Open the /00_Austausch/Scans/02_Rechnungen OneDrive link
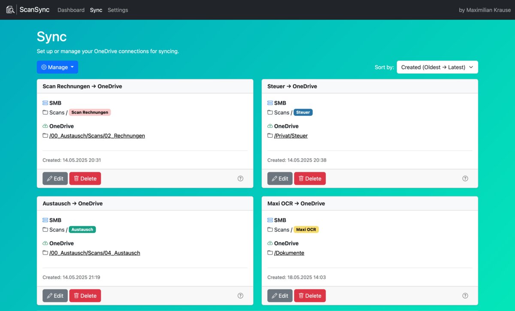Viewport: 515px width, 311px height. 97,136
